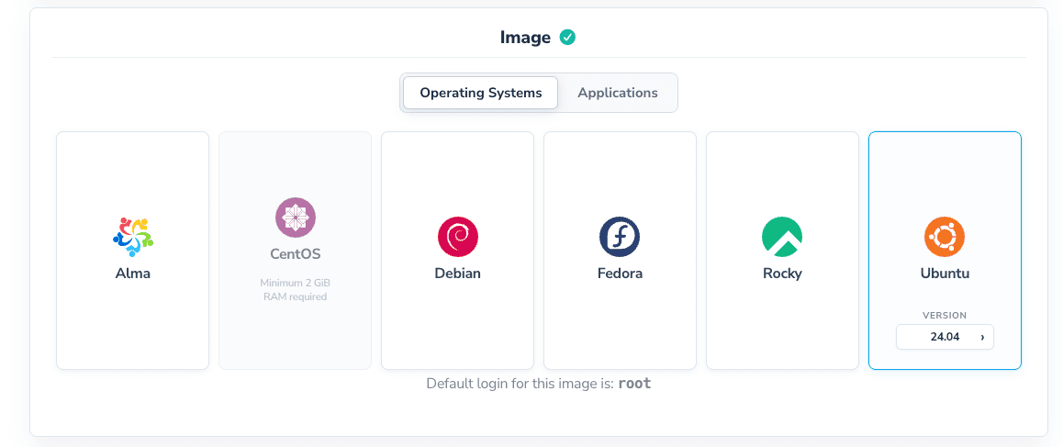Select the Alma Linux logo icon
The height and width of the screenshot is (447, 1063).
tap(132, 237)
